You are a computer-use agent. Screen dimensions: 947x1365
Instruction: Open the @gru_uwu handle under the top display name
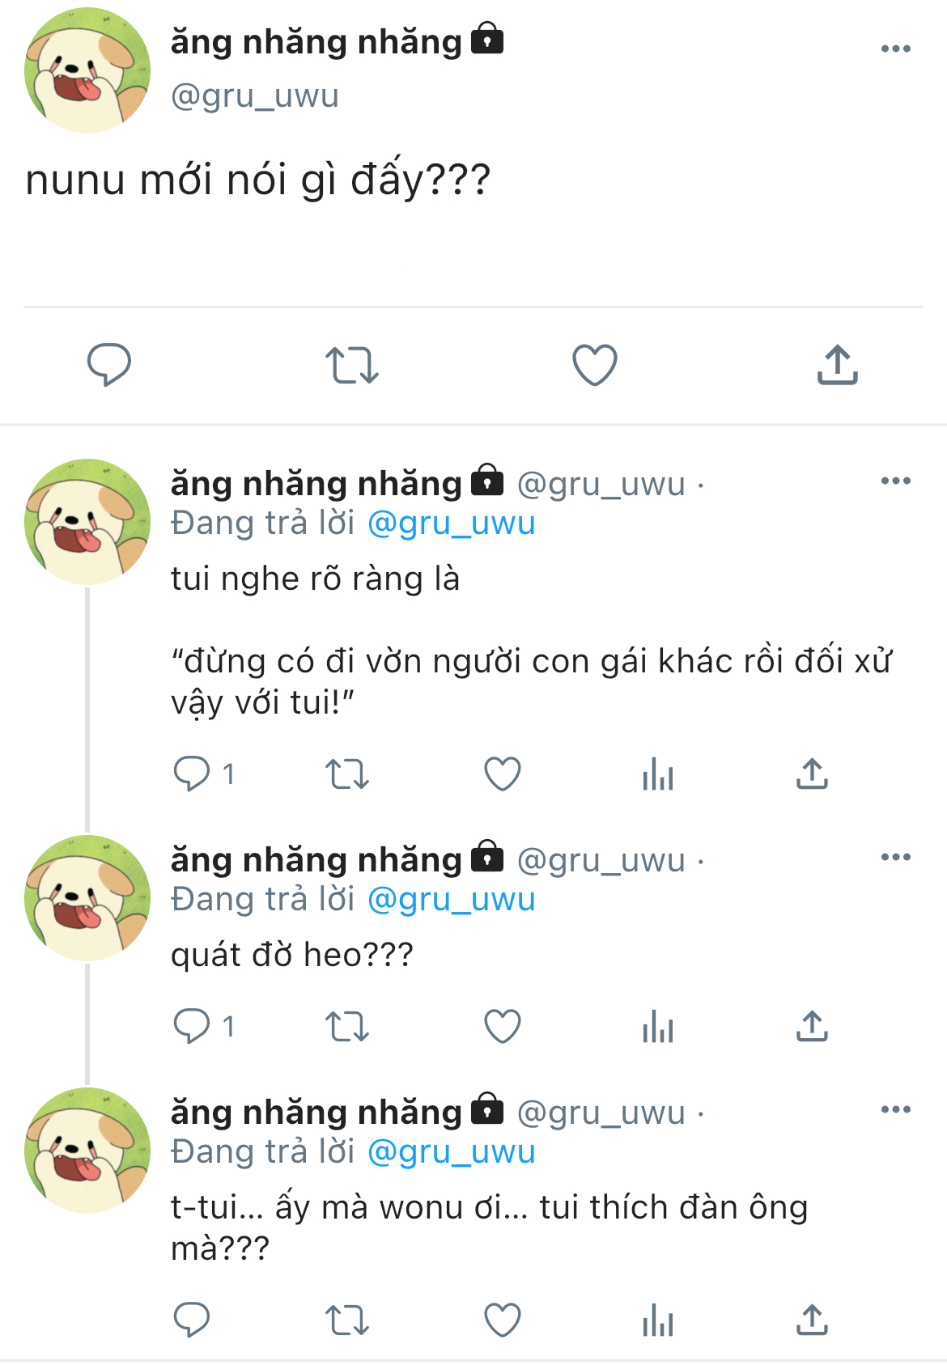click(x=254, y=95)
